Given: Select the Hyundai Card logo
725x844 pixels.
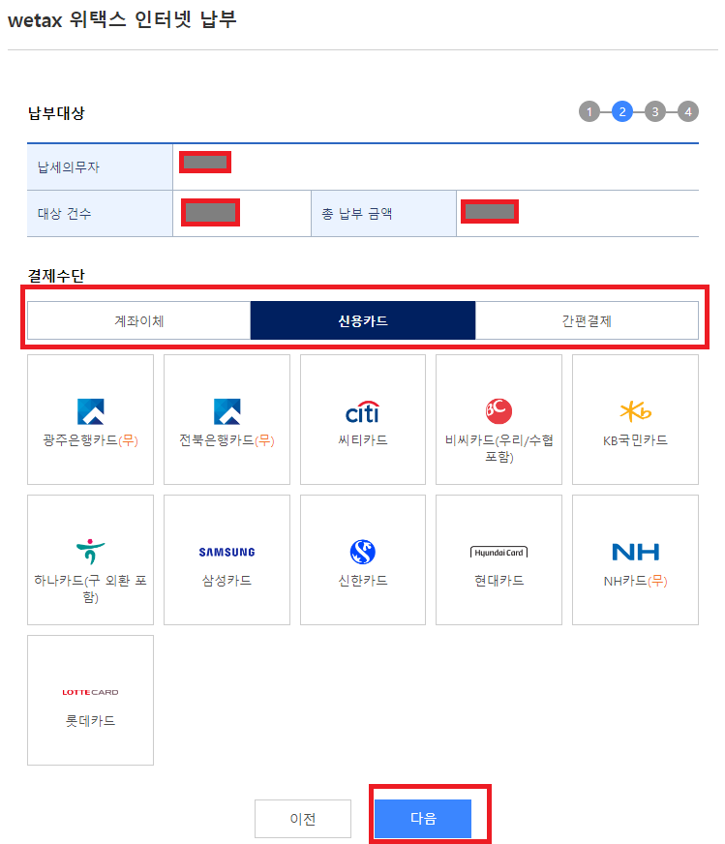Looking at the screenshot, I should click(498, 553).
